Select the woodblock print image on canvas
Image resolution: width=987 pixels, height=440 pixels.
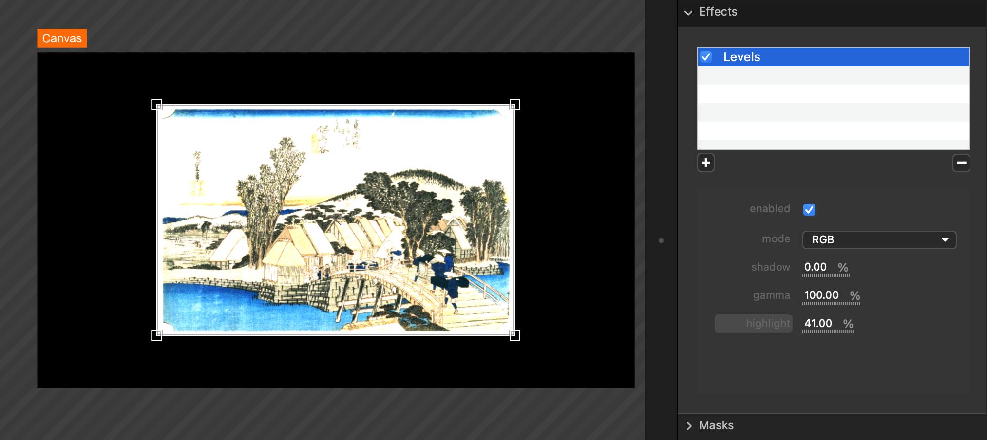[335, 220]
